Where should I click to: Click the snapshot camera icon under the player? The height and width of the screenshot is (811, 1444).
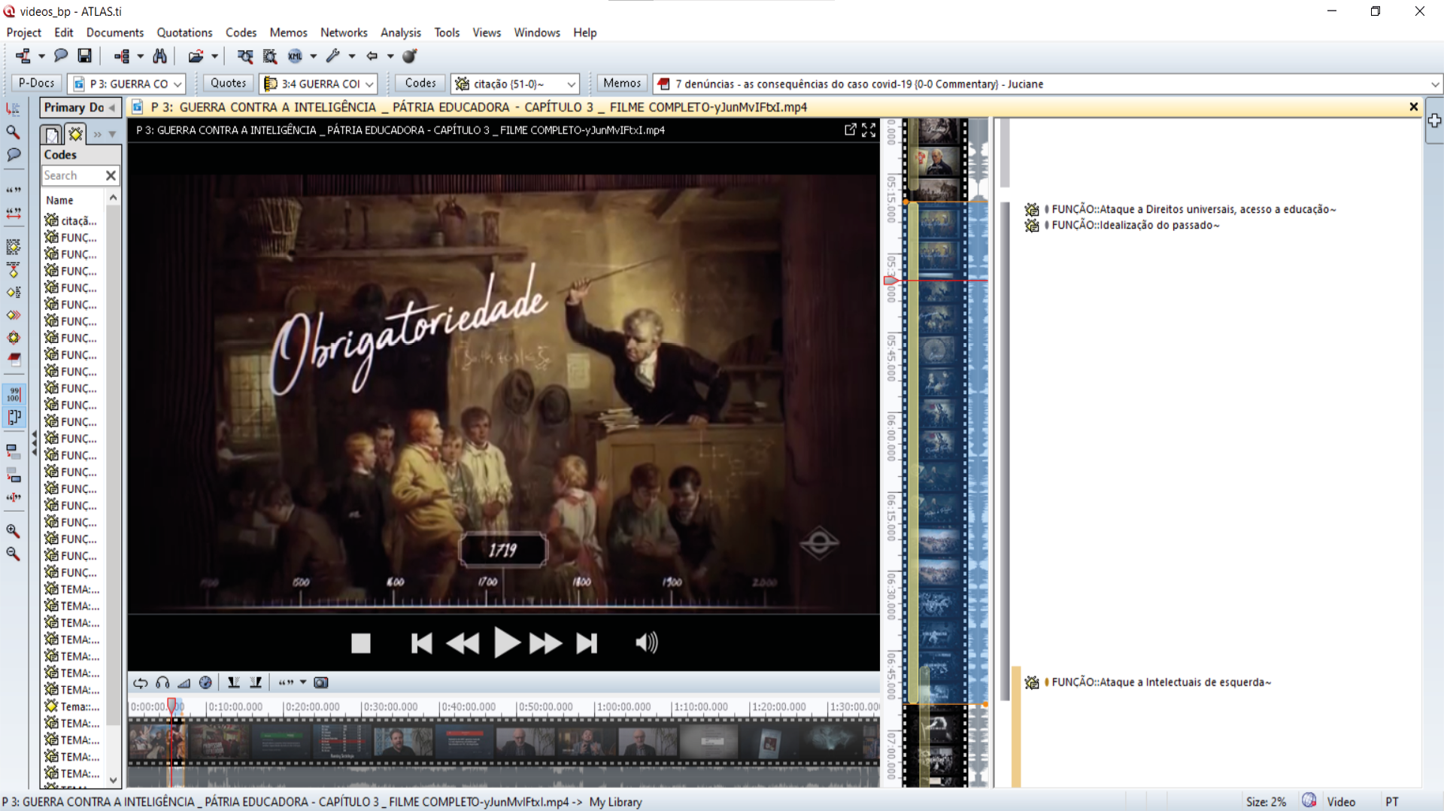[x=321, y=682]
